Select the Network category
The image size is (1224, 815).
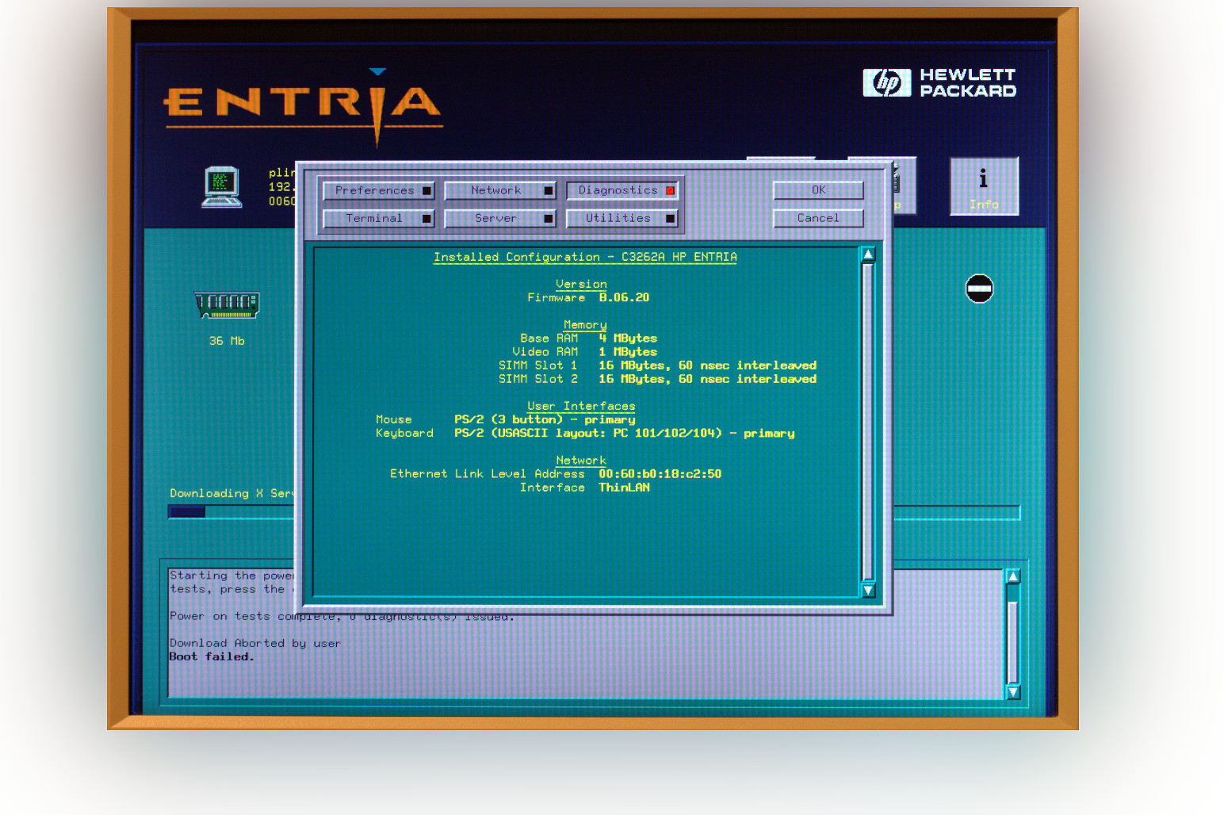coord(499,190)
